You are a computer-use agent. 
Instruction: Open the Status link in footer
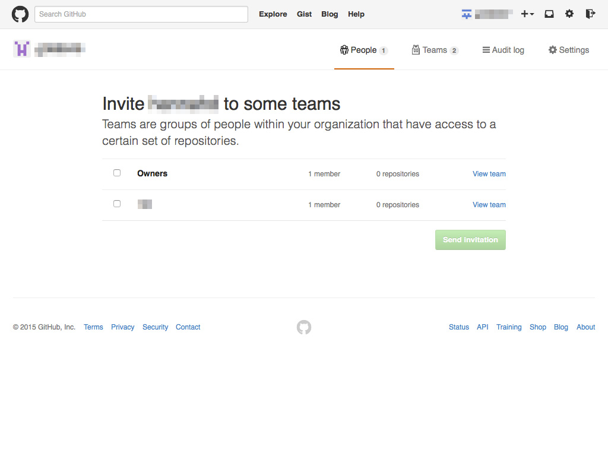(458, 327)
